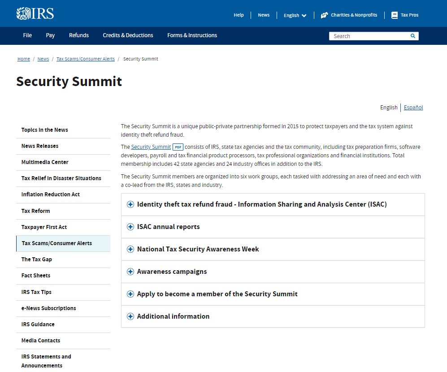
Task: Go to Tax Scams/Consumer Alerts breadcrumb
Action: point(86,59)
